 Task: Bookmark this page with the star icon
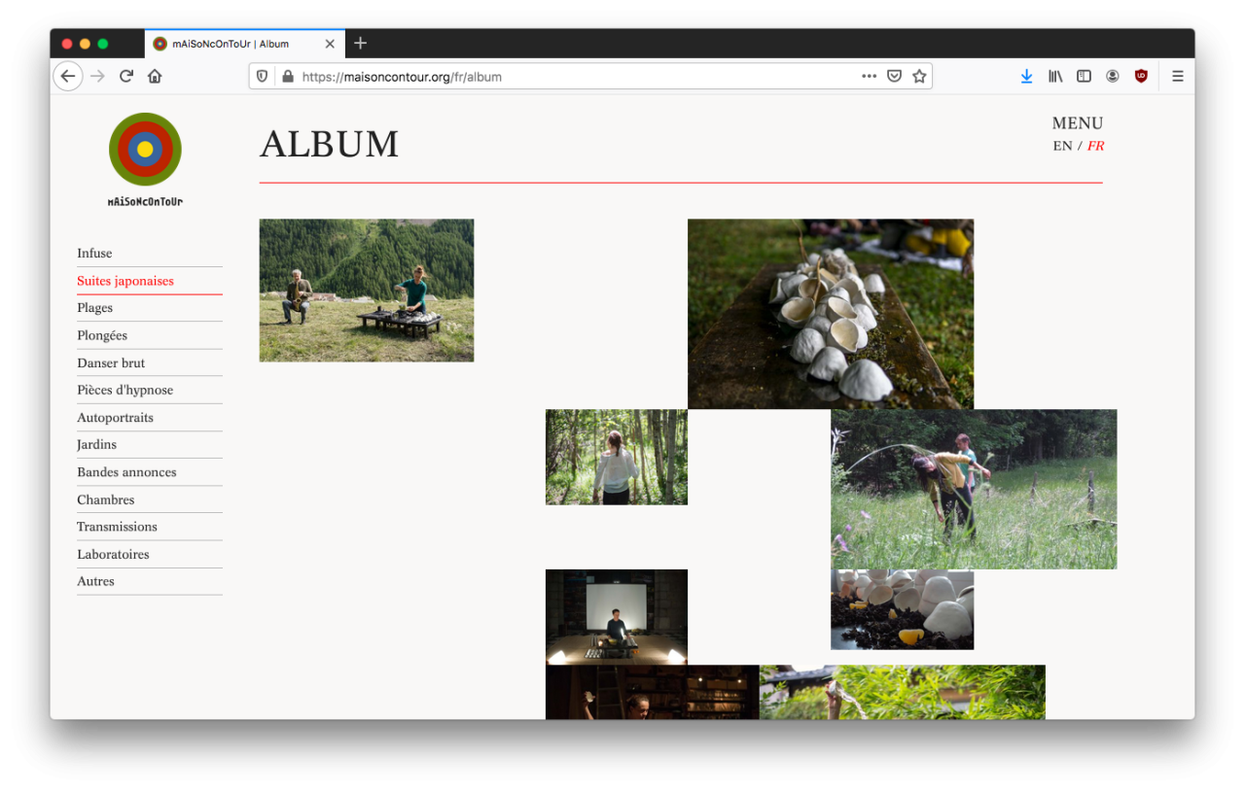[919, 76]
